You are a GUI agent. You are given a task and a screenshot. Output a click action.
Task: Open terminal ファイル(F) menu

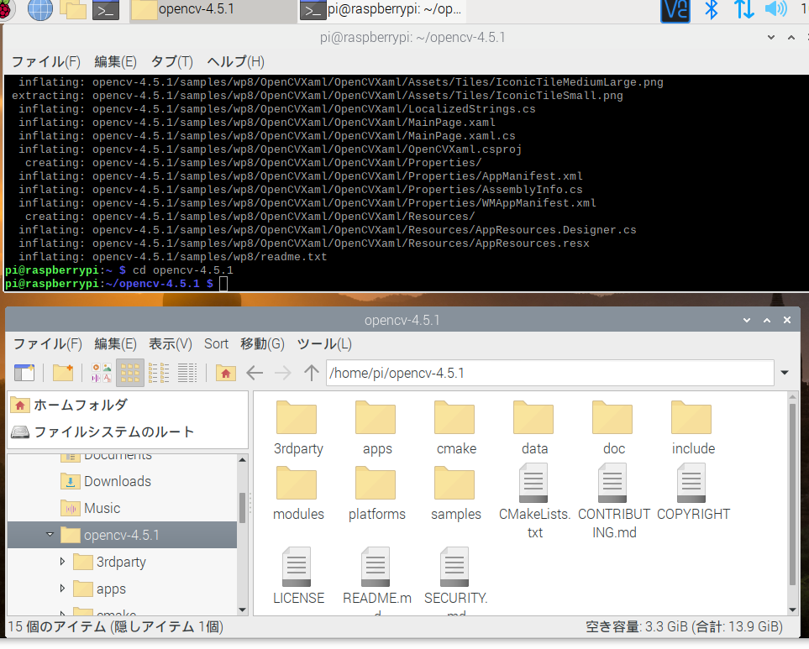click(46, 62)
